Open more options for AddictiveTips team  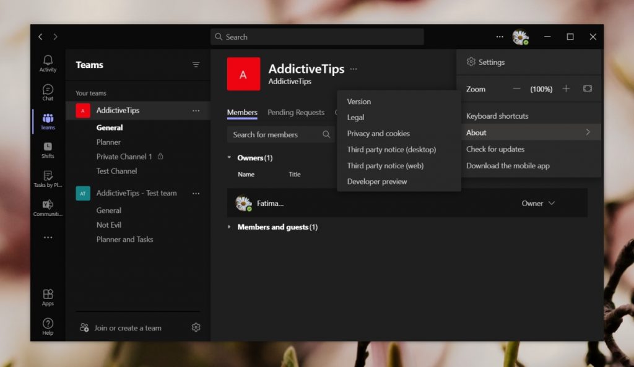(196, 110)
